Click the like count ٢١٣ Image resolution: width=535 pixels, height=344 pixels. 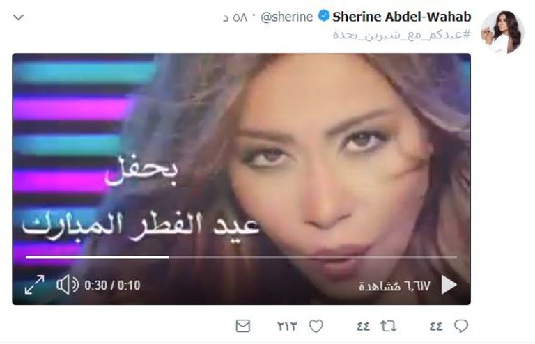point(287,327)
